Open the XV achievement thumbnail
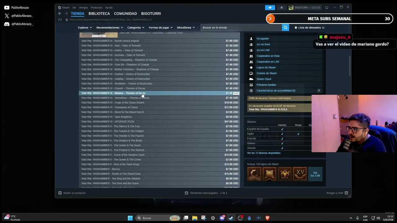The height and width of the screenshot is (223, 397). click(300, 174)
